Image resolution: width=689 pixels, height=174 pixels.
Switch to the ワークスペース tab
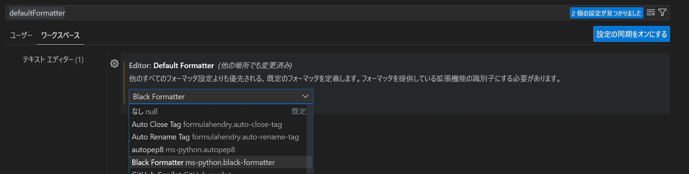pyautogui.click(x=60, y=35)
